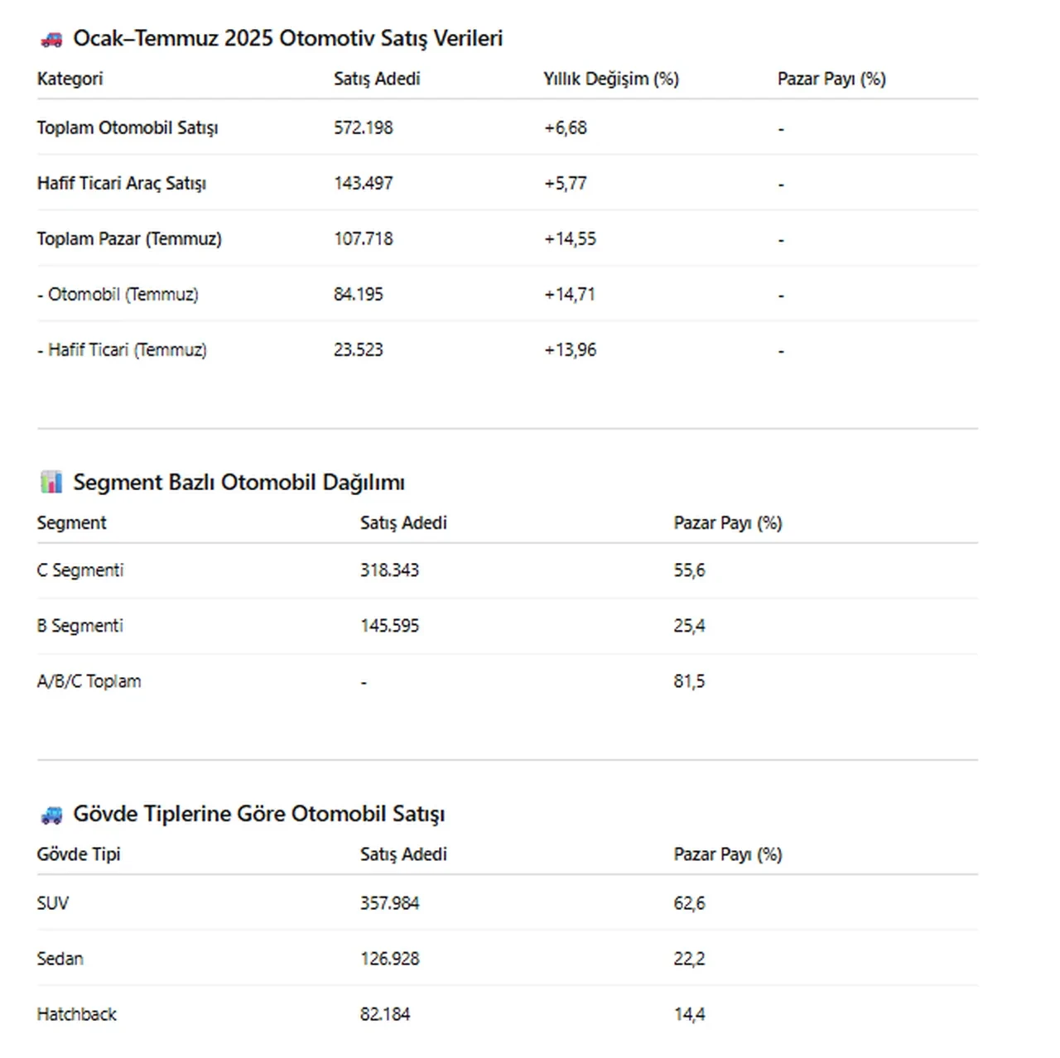1060x1058 pixels.
Task: Click the 126.928 Sedan sales figure
Action: pos(389,959)
